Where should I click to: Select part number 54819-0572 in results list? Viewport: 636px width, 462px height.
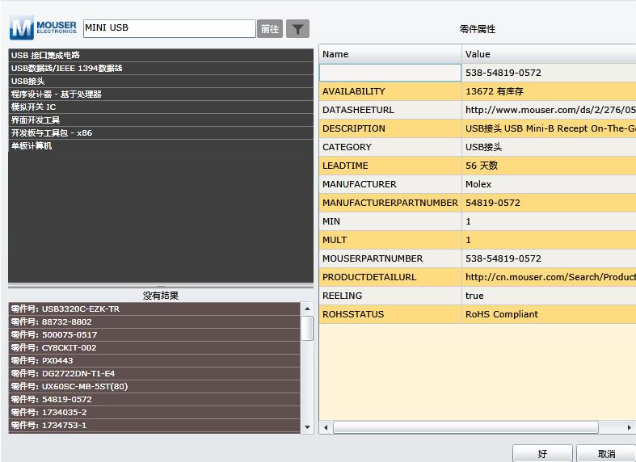coord(154,400)
